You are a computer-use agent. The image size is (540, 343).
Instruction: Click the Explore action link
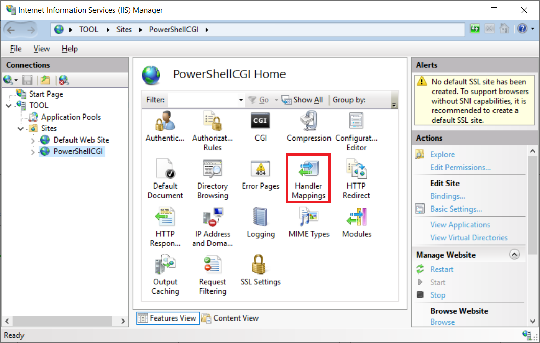tap(442, 154)
